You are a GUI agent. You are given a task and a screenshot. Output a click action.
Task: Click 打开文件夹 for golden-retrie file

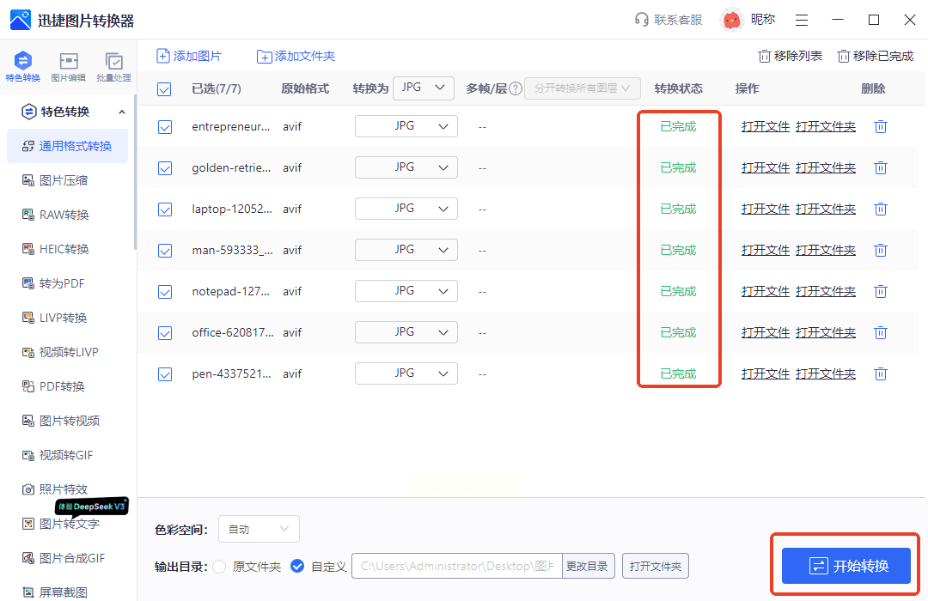pos(826,168)
